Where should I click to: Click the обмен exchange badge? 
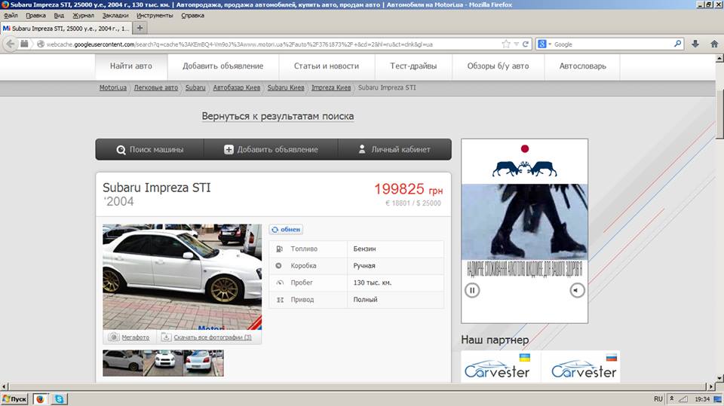click(287, 229)
